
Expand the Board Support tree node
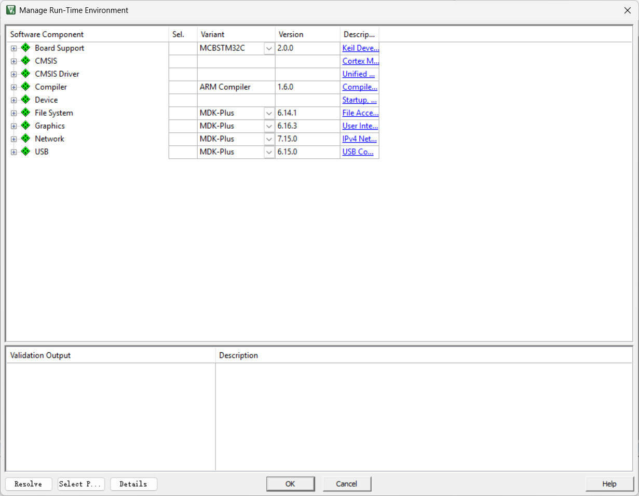pyautogui.click(x=14, y=48)
